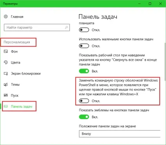
Task: Enable small taskbar buttons switch
Action: 84,46
